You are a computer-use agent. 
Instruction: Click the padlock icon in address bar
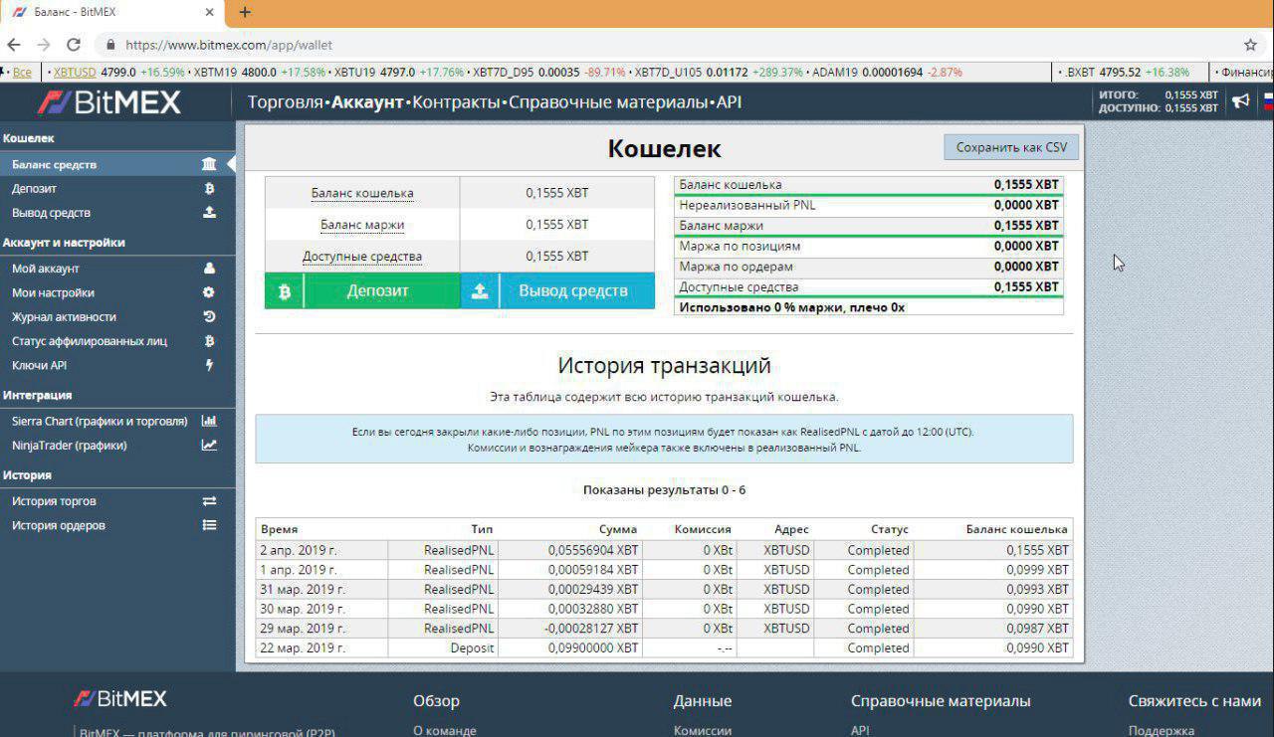pyautogui.click(x=110, y=45)
